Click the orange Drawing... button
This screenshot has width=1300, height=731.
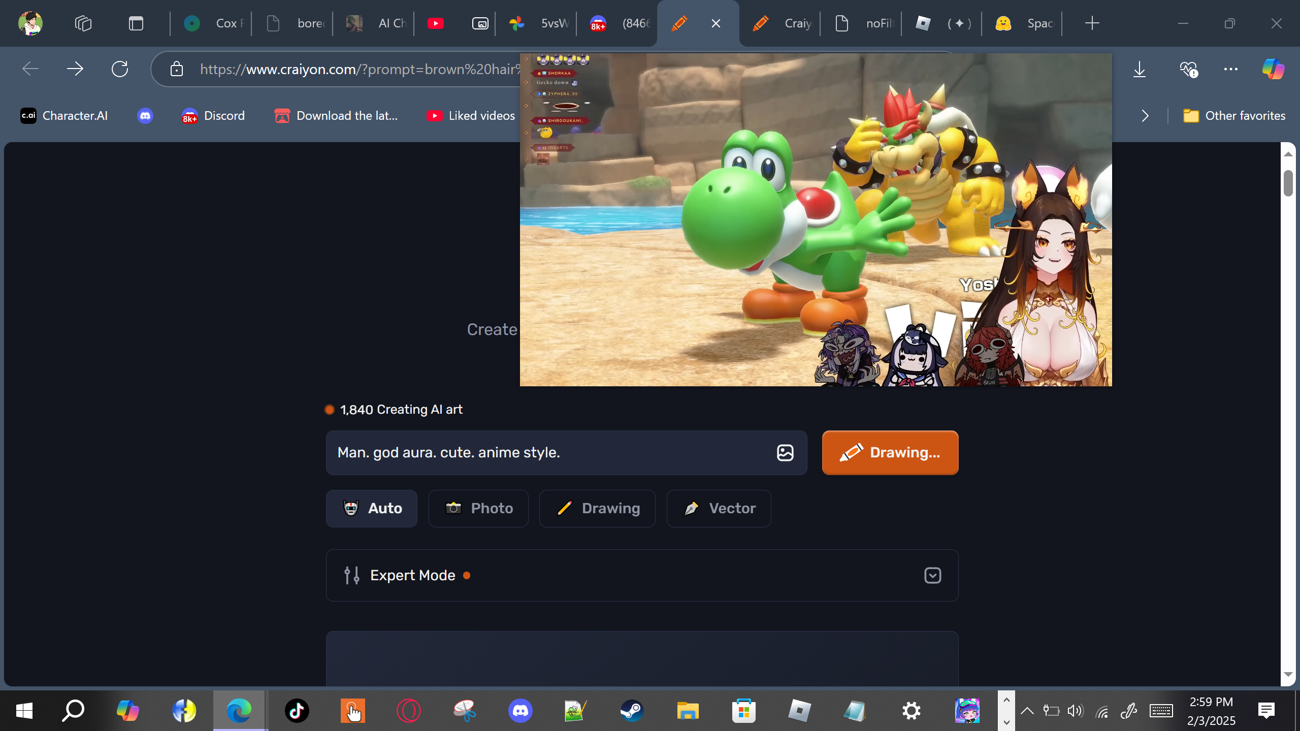tap(890, 453)
